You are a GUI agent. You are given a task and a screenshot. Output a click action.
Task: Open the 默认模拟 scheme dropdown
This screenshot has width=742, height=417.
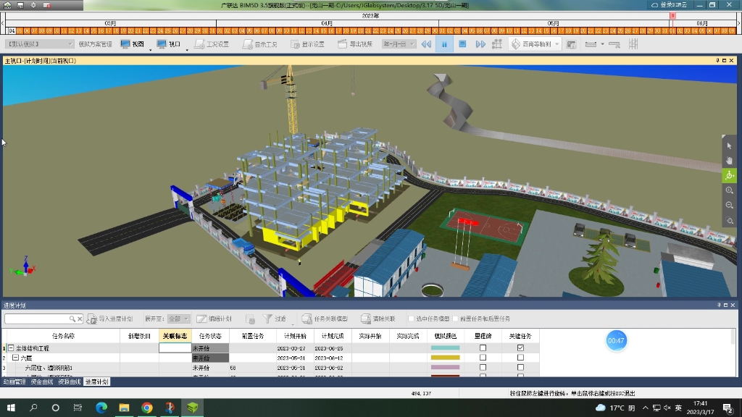coord(39,44)
